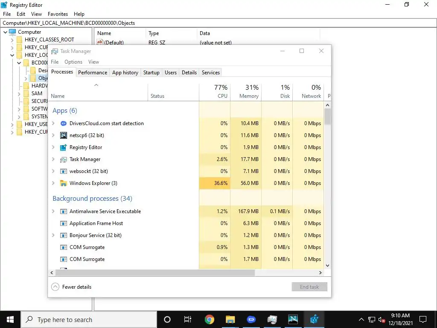Click the Antimalware Service Executable icon
This screenshot has width=437, height=328.
pyautogui.click(x=64, y=211)
